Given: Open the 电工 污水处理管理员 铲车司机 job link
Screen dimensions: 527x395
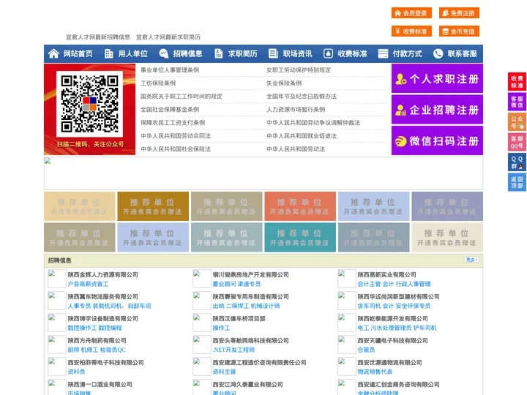Looking at the screenshot, I should tap(397, 328).
